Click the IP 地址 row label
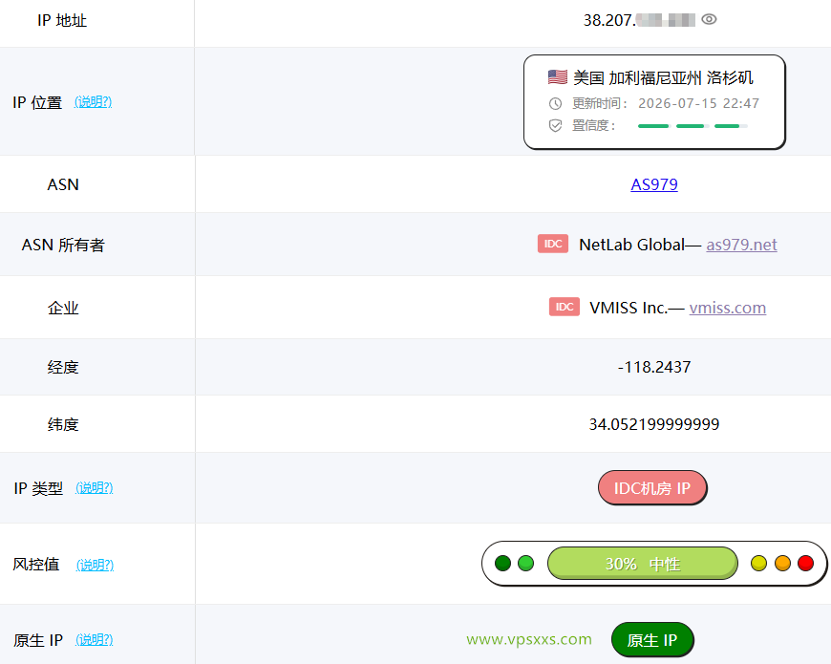 (62, 21)
